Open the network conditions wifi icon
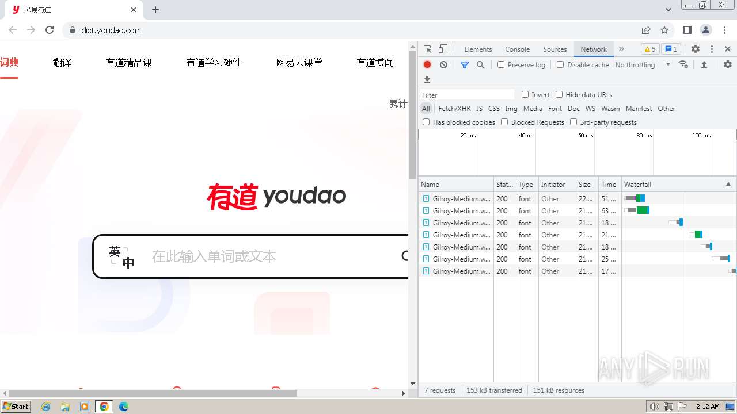 683,64
